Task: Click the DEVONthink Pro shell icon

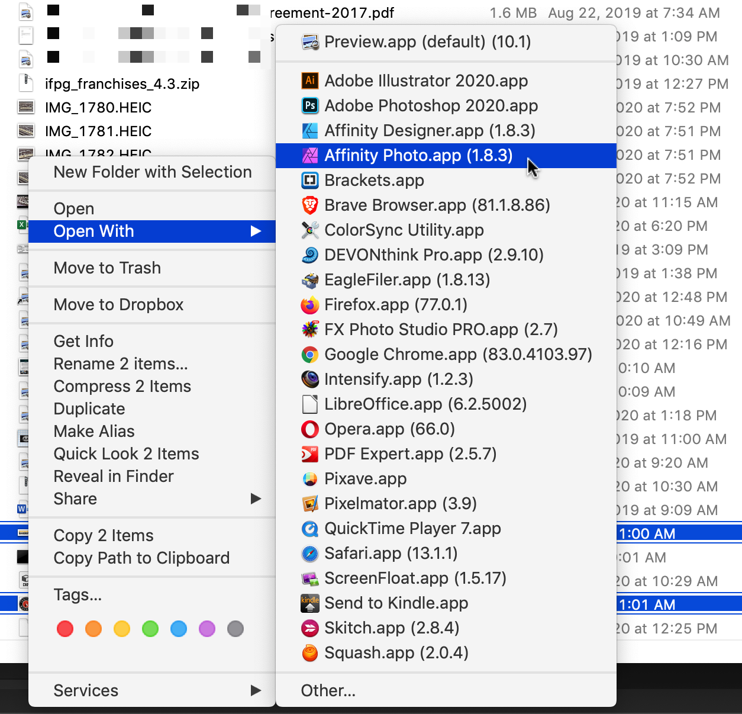Action: pyautogui.click(x=310, y=255)
